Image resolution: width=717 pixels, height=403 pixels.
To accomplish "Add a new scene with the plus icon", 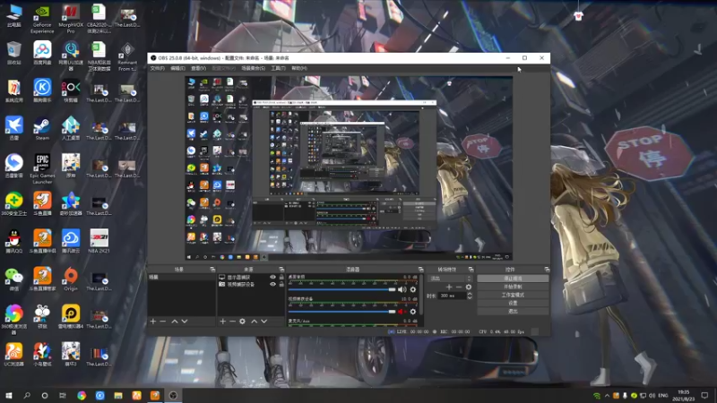I will pyautogui.click(x=153, y=322).
